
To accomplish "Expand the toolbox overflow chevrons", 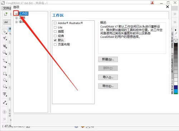I will [4, 119].
